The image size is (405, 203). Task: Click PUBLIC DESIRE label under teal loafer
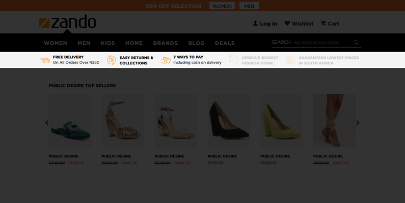point(63,156)
